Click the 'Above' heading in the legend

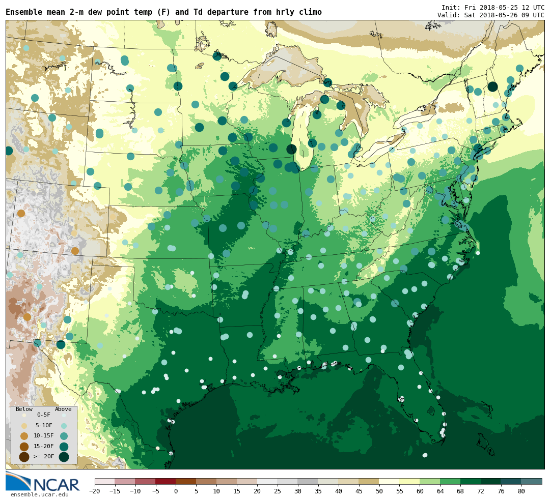pyautogui.click(x=63, y=409)
